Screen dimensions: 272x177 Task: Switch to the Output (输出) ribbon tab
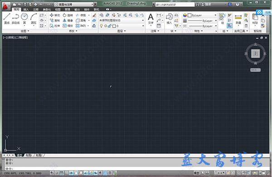click(77, 10)
